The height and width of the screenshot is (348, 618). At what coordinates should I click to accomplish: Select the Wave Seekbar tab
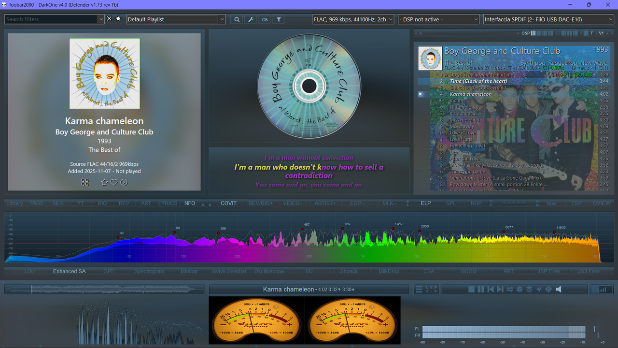pyautogui.click(x=229, y=271)
